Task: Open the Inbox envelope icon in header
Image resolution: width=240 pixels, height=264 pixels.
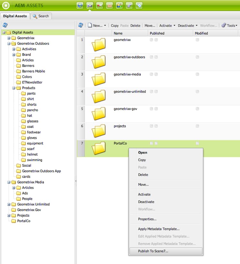Action: [109, 5]
